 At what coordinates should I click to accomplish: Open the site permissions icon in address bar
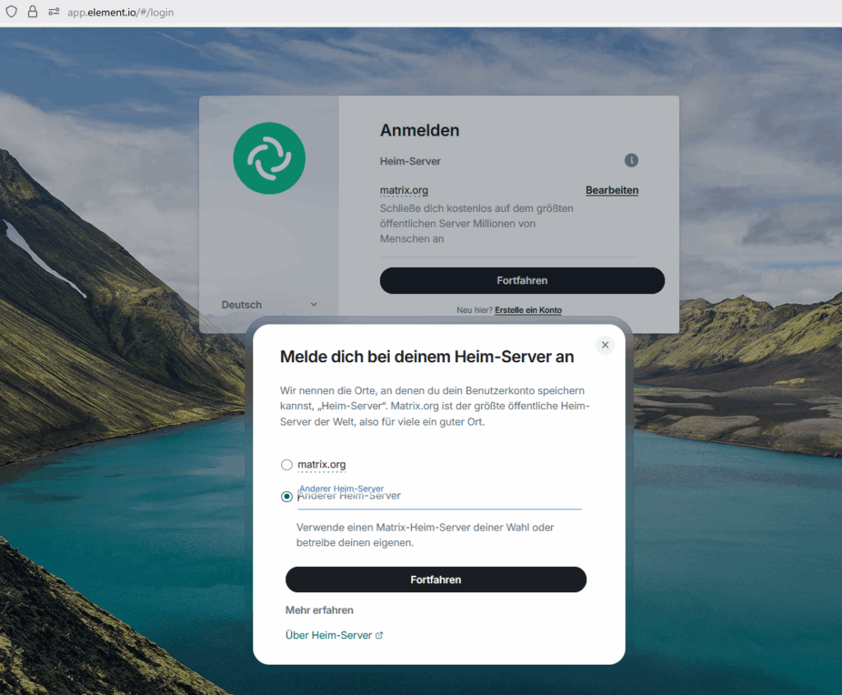click(x=53, y=12)
